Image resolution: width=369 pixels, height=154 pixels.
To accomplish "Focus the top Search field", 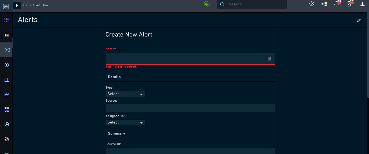I will coord(252,4).
